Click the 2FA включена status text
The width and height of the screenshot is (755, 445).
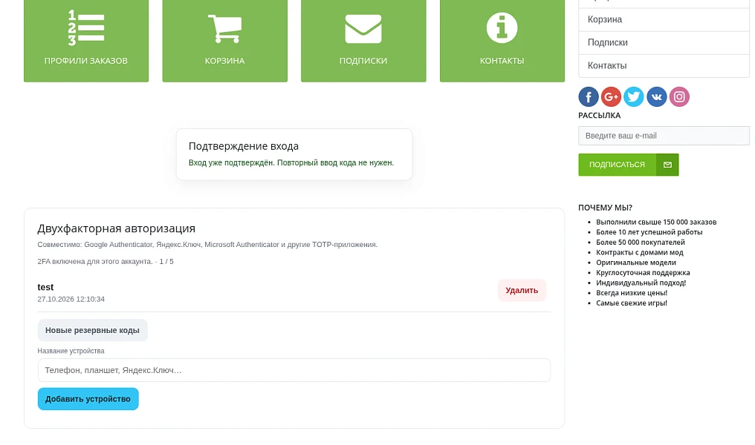(x=106, y=261)
